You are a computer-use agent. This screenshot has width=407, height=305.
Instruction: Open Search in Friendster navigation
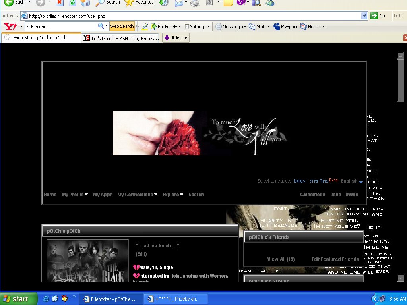196,195
